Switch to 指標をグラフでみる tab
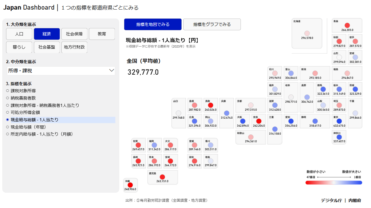371x208 pixels. click(x=212, y=24)
